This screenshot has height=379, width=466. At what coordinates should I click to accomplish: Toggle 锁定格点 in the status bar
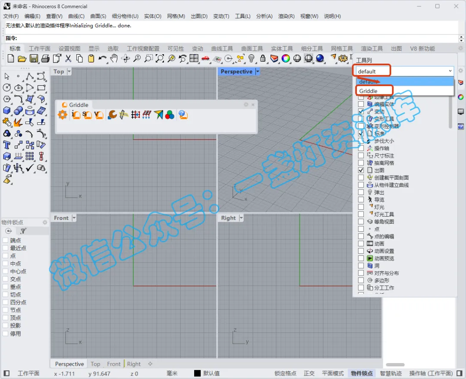pyautogui.click(x=285, y=373)
